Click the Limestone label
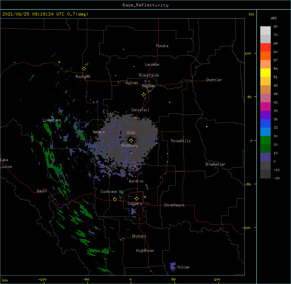Screen dimensions: 291x284 [x=52, y=120]
